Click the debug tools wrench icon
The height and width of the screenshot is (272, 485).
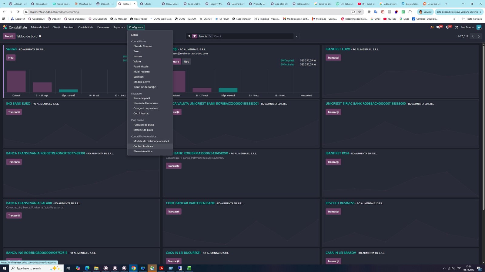pos(457,27)
